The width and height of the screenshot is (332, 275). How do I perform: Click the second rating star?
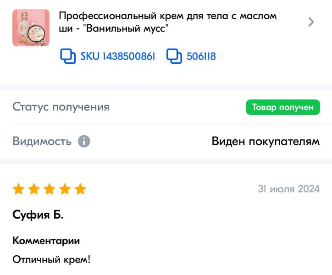[34, 189]
